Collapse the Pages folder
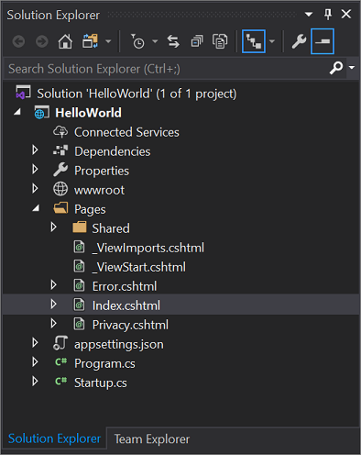The image size is (361, 455). [x=36, y=208]
